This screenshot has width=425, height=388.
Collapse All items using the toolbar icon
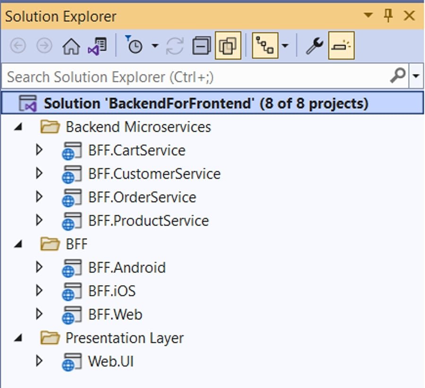201,46
